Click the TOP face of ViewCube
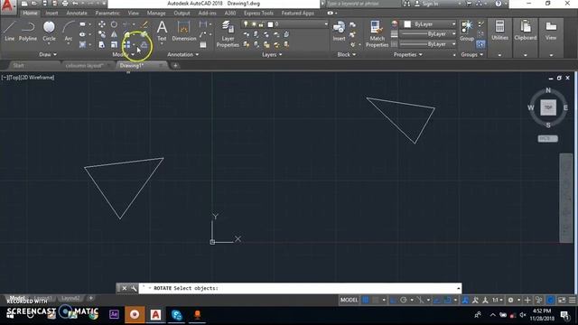Screen dimensions: 578x325 click(x=548, y=107)
